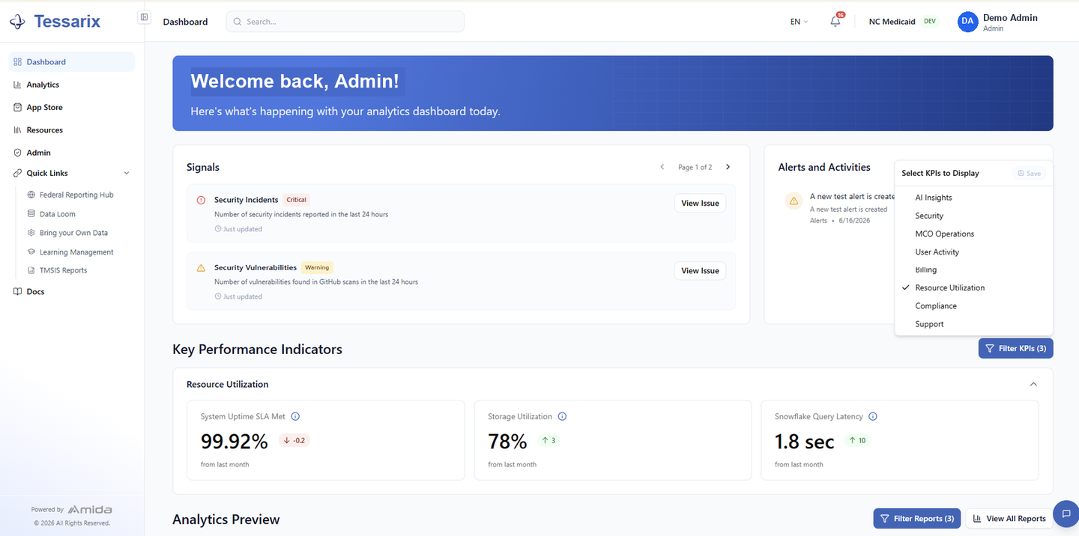Click the Analytics bar chart icon

coord(18,85)
